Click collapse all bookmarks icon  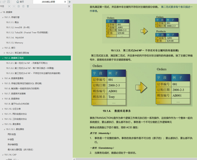pos(14,6)
